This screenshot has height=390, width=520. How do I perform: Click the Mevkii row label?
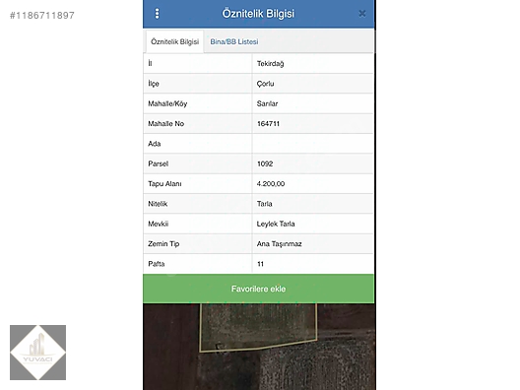(x=158, y=224)
